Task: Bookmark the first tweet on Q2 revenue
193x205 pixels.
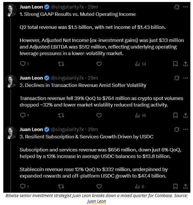Action: point(175,64)
